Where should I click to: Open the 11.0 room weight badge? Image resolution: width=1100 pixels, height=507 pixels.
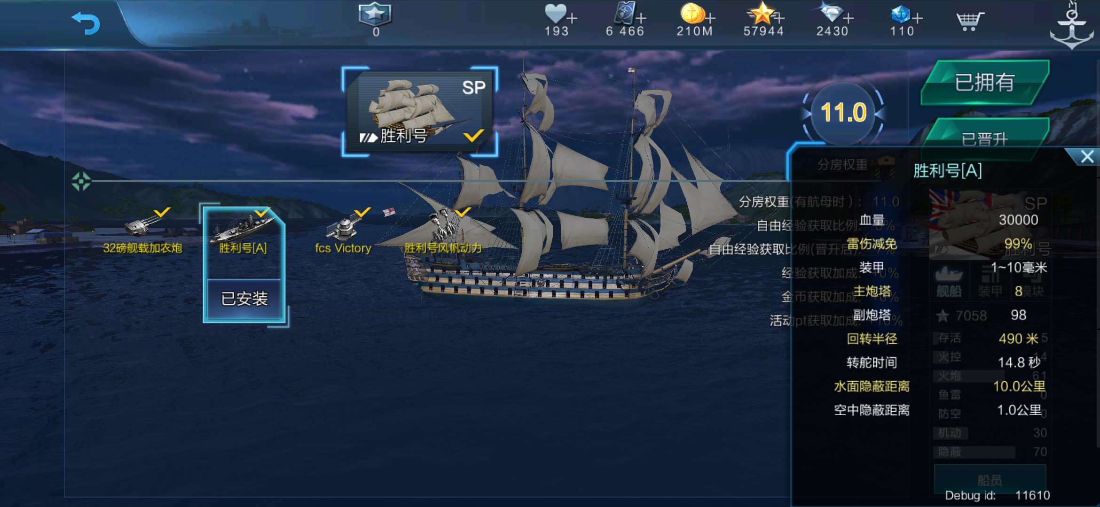coord(843,113)
